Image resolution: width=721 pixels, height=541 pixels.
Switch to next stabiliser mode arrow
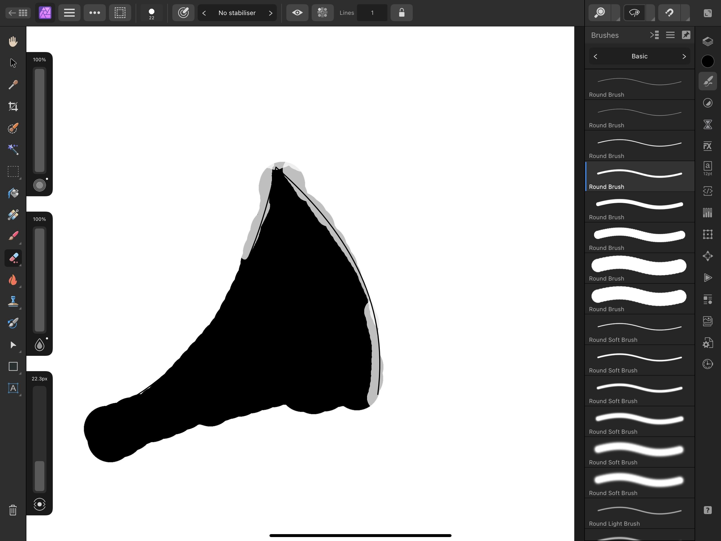coord(270,13)
